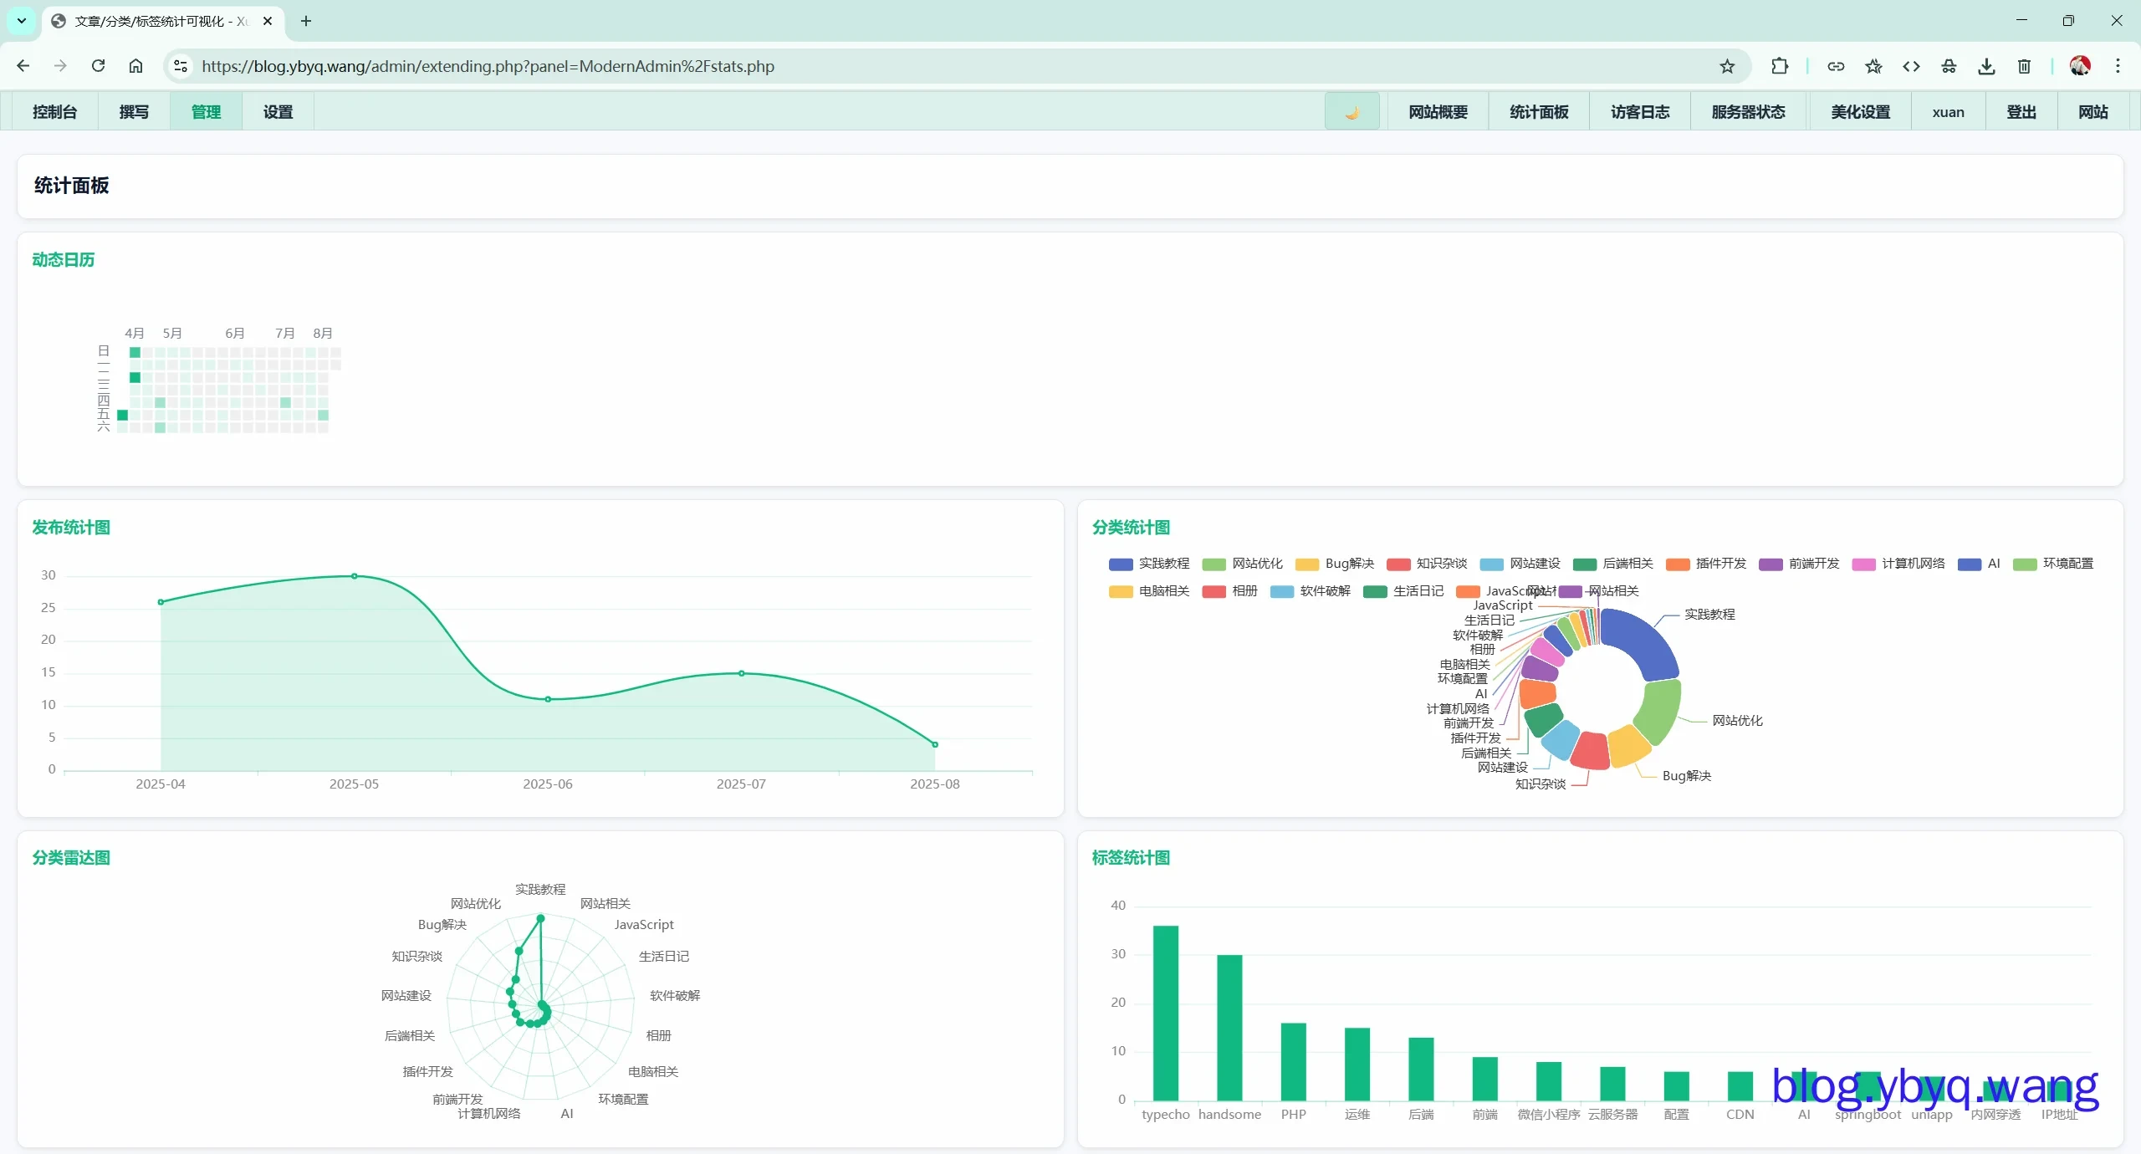Open 访客日志 page

1640,112
